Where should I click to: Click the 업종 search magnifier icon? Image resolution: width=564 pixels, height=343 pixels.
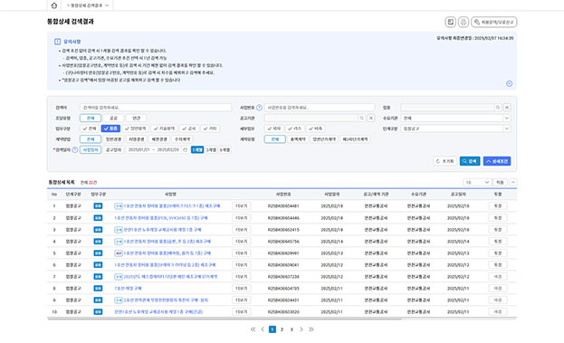(x=497, y=108)
